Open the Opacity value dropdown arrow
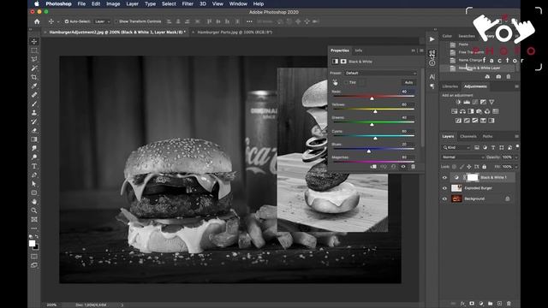This screenshot has width=548, height=308. click(x=515, y=157)
